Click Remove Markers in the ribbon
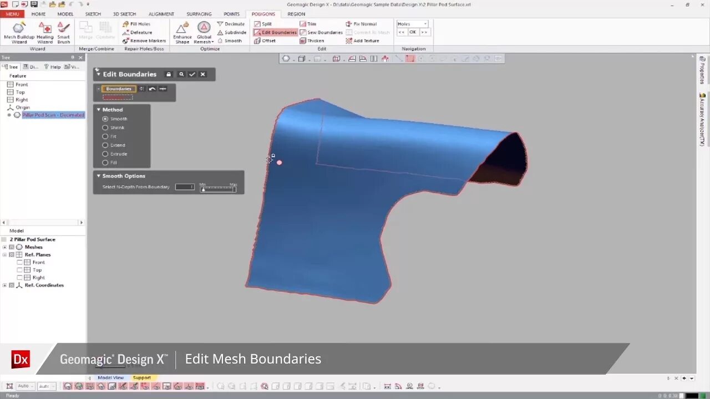This screenshot has height=399, width=710. click(x=144, y=40)
